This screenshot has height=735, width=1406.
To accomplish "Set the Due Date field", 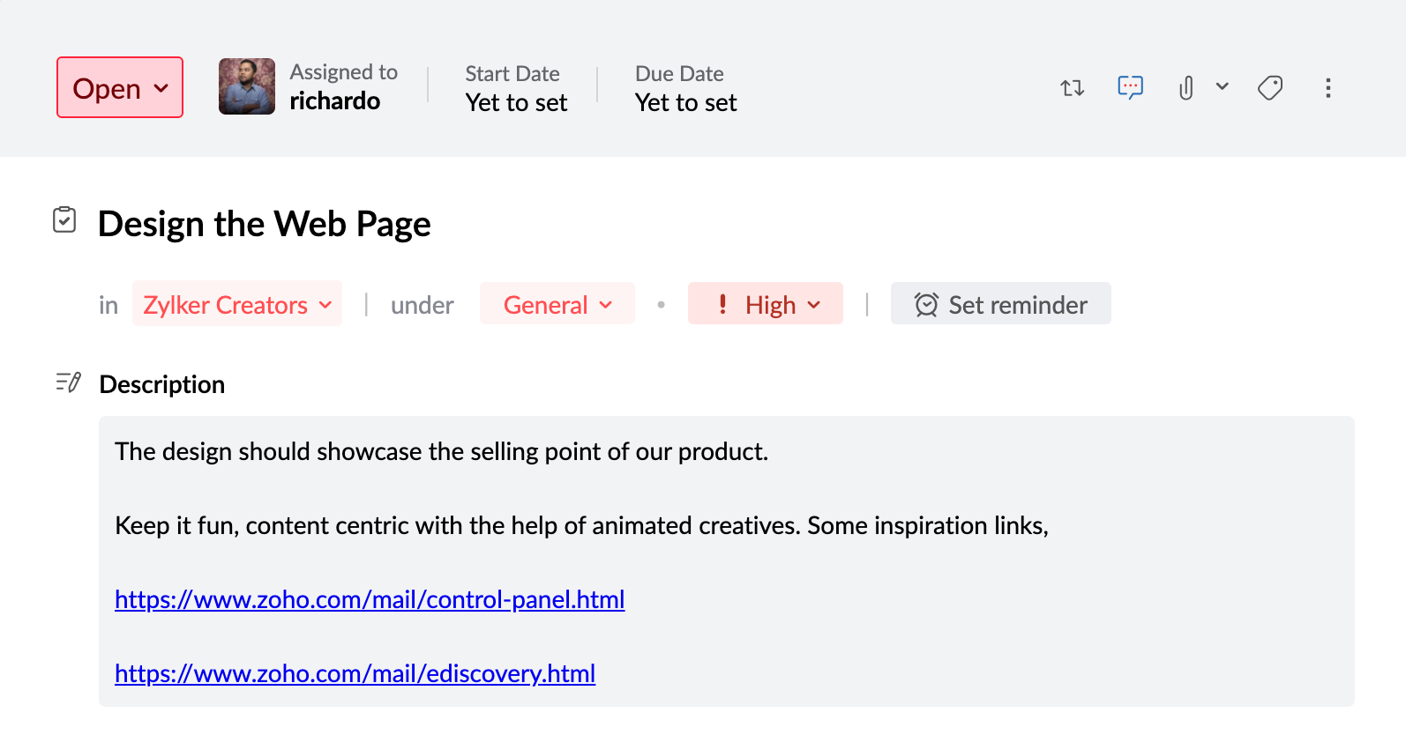I will pyautogui.click(x=685, y=102).
